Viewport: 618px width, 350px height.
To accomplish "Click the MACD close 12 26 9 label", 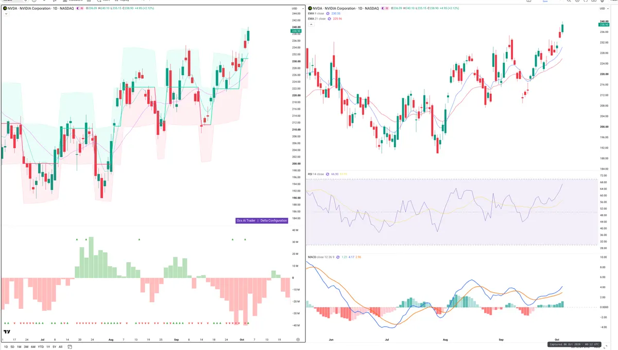I will point(322,257).
